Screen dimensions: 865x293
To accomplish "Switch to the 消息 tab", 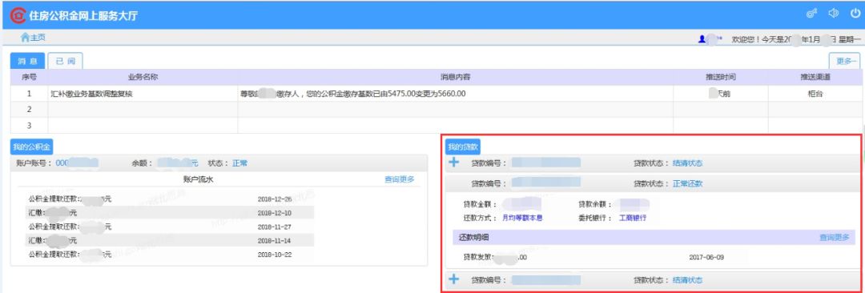I will click(27, 62).
